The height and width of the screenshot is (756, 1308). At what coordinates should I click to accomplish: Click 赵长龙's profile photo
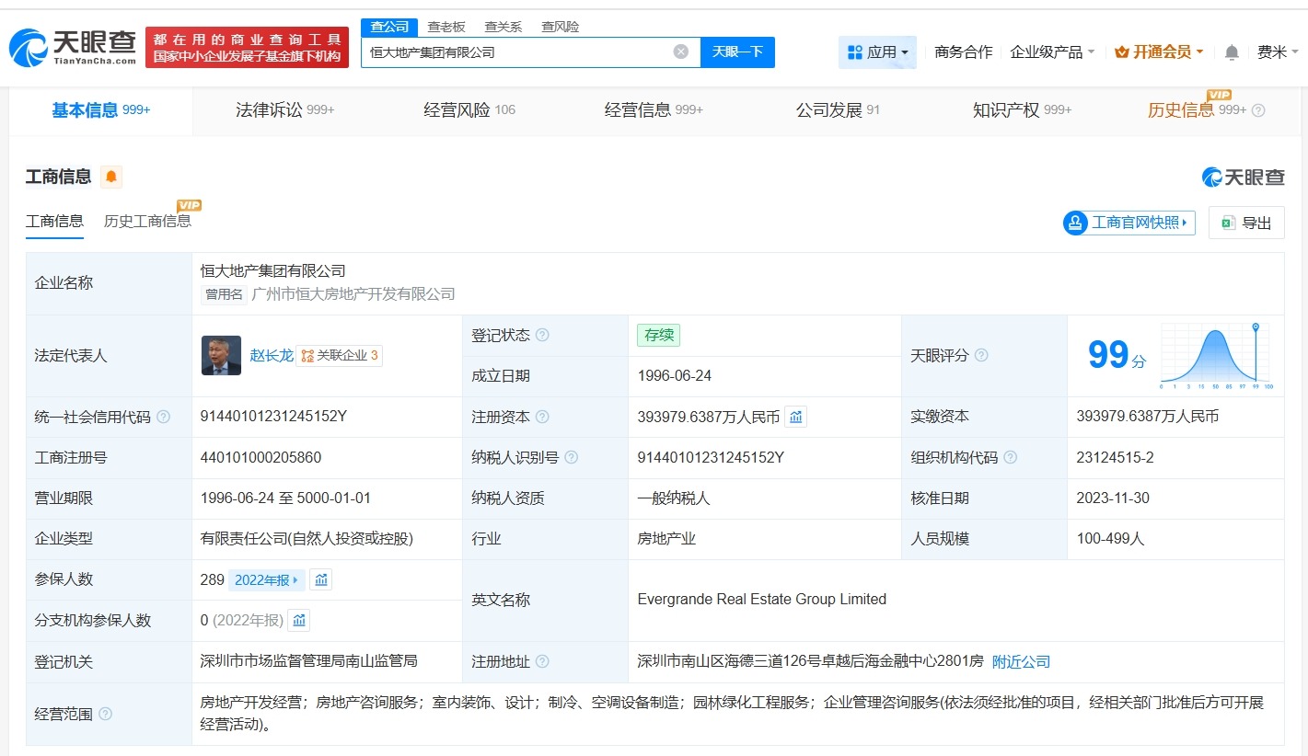[x=219, y=355]
